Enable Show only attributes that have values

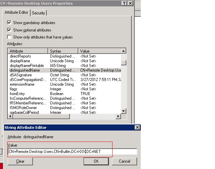[x=9, y=37]
